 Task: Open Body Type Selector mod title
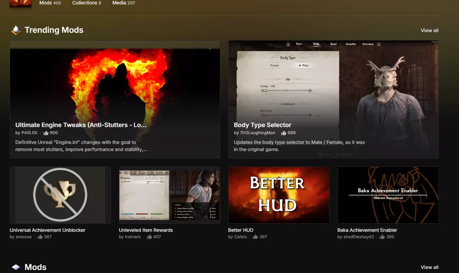pyautogui.click(x=262, y=125)
